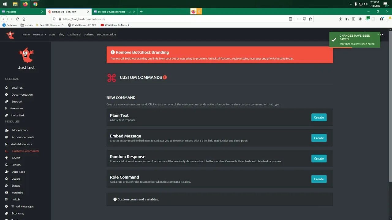This screenshot has height=220, width=392.
Task: Open Portal Home - RD NET bookmark
Action: 83,25
